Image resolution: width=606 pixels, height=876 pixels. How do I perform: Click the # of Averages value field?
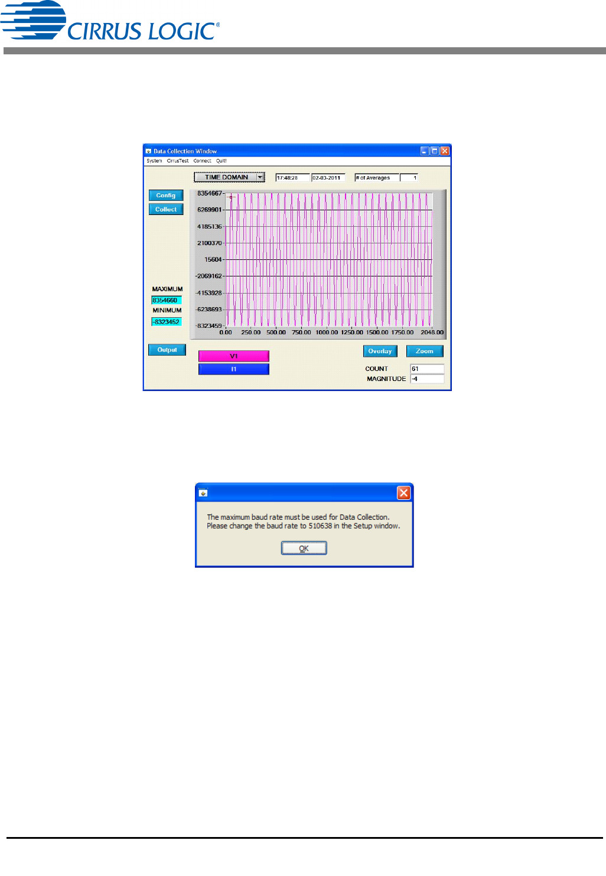(x=409, y=178)
